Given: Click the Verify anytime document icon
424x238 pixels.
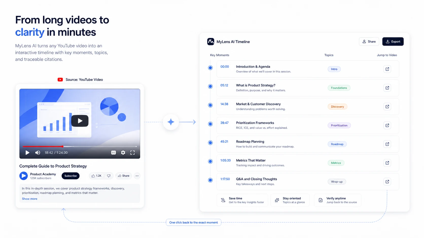Looking at the screenshot, I should pyautogui.click(x=321, y=200).
